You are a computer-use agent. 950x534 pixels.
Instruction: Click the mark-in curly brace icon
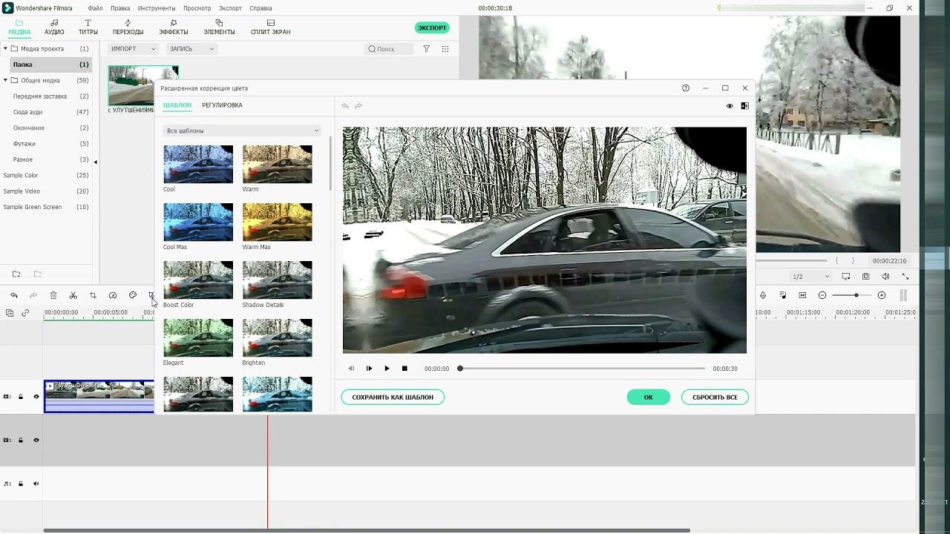point(837,261)
